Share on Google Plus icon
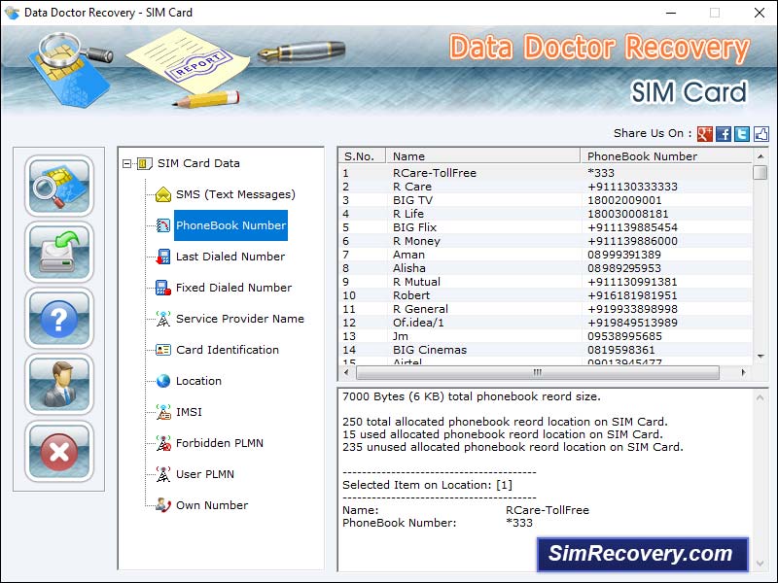 coord(704,134)
